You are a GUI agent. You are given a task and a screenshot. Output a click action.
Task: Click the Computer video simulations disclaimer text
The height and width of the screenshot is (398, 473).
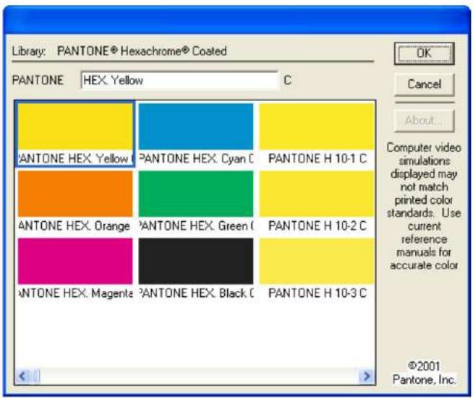coord(424,207)
